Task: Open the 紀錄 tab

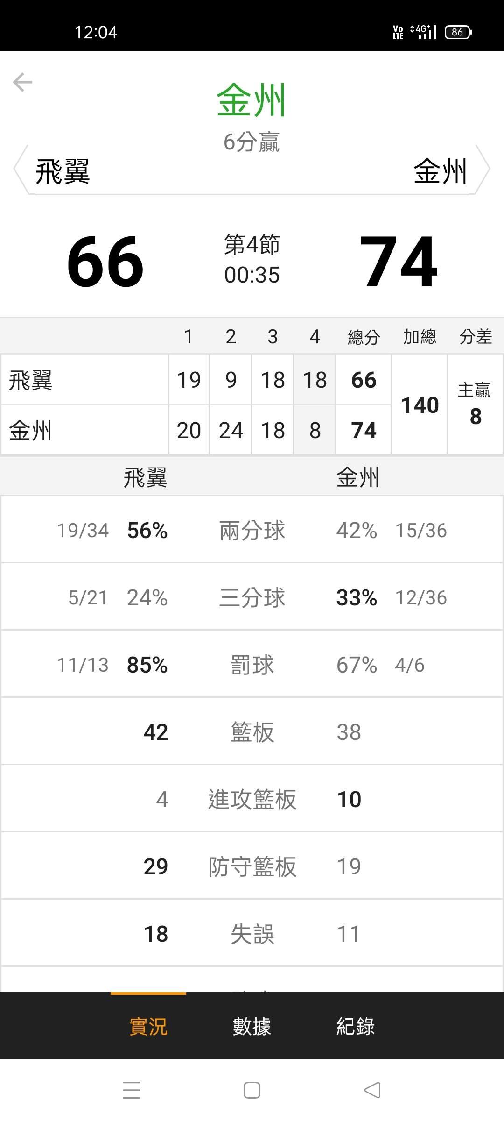Action: click(x=356, y=1026)
